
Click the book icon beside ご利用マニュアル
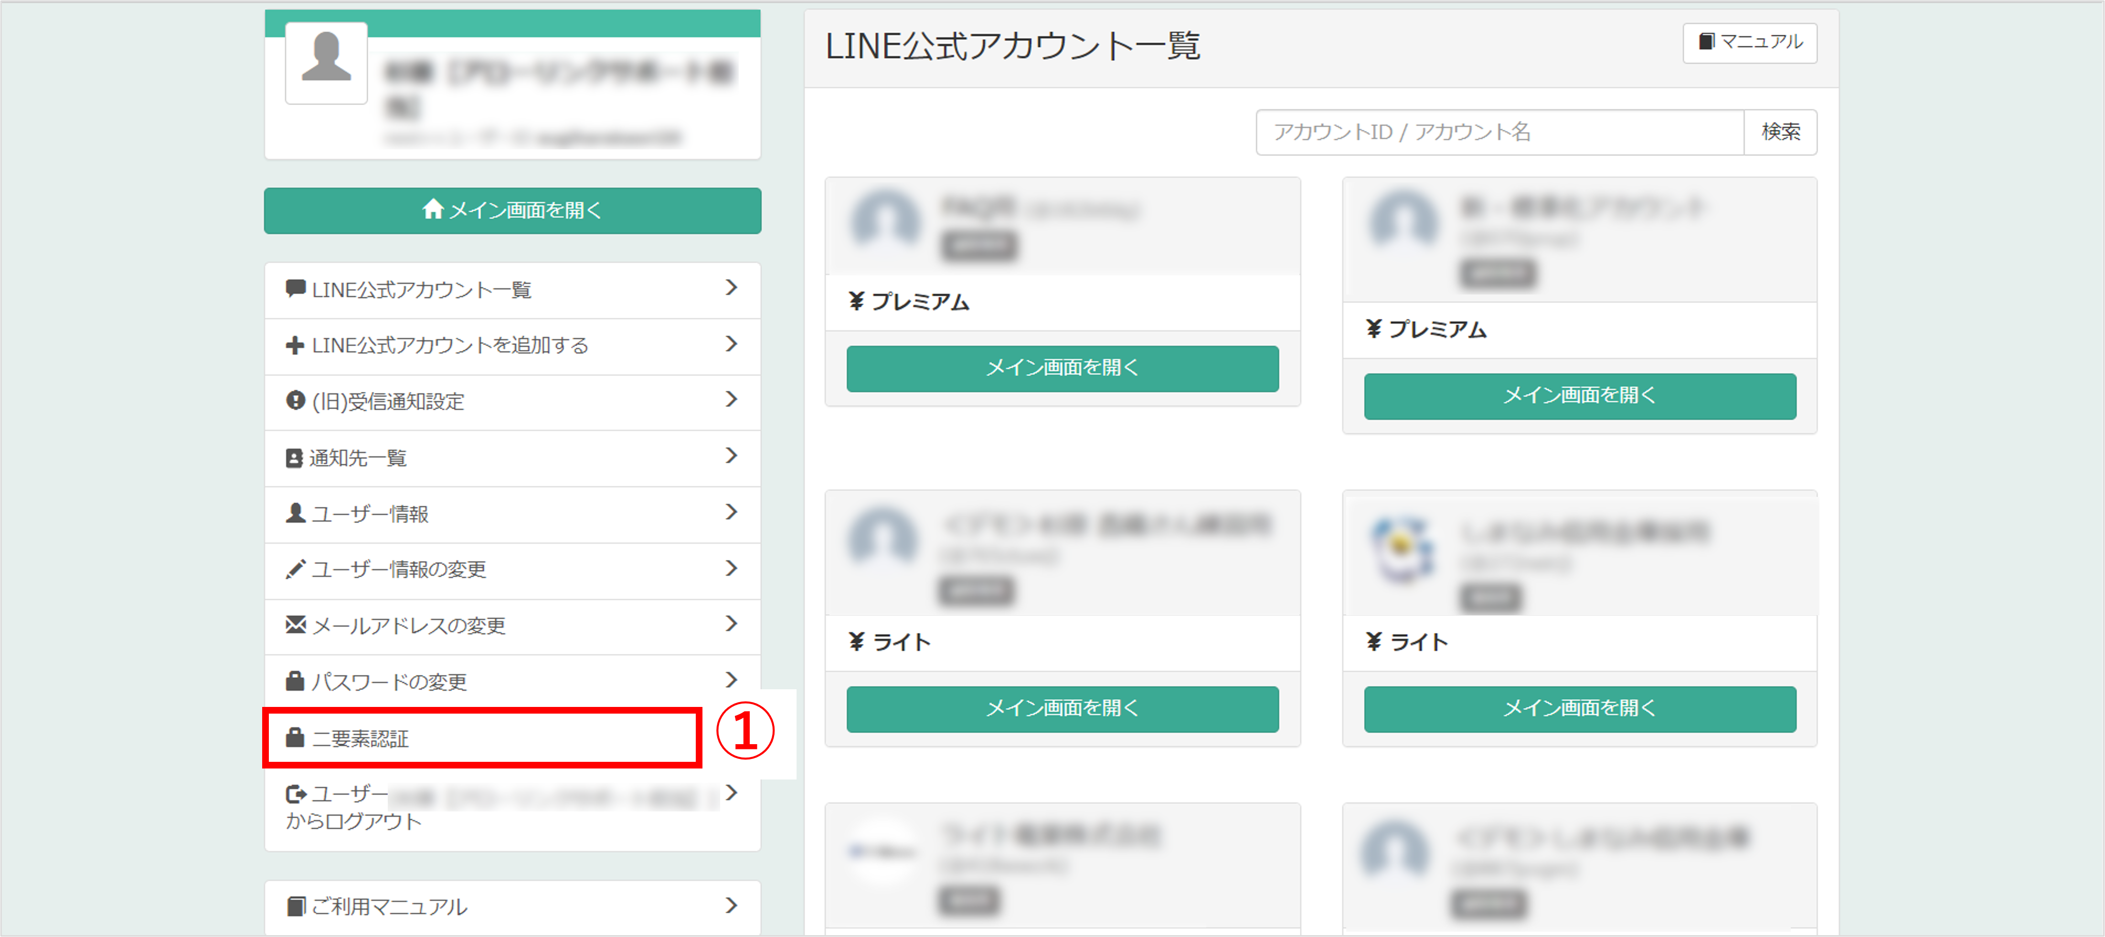coord(296,906)
